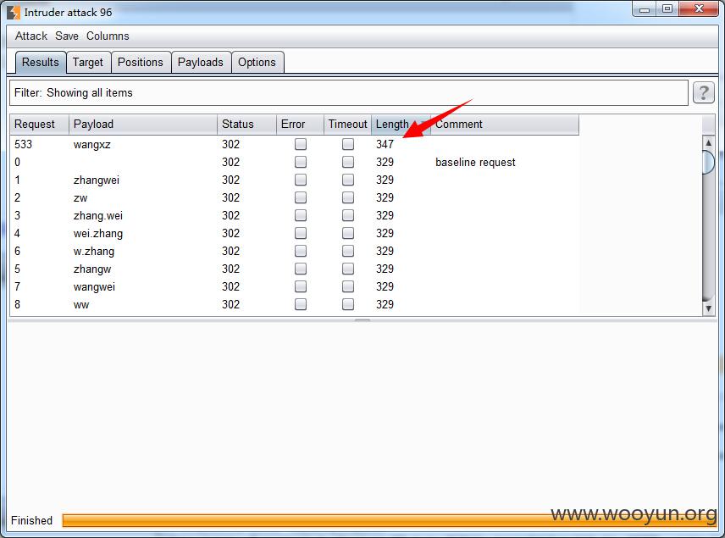Open the Columns menu
725x538 pixels.
pyautogui.click(x=108, y=36)
